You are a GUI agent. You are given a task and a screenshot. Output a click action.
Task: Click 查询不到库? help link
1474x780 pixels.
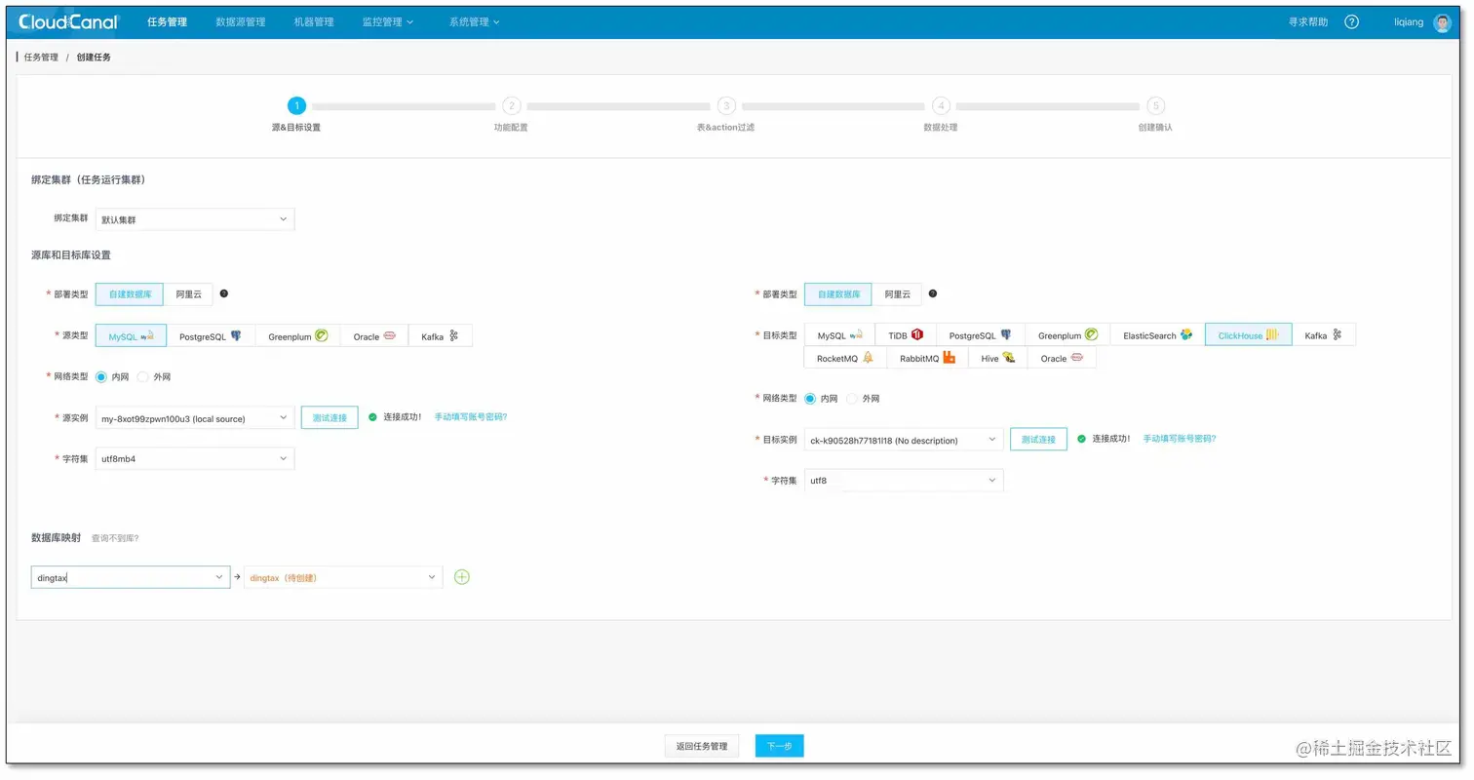click(x=115, y=538)
